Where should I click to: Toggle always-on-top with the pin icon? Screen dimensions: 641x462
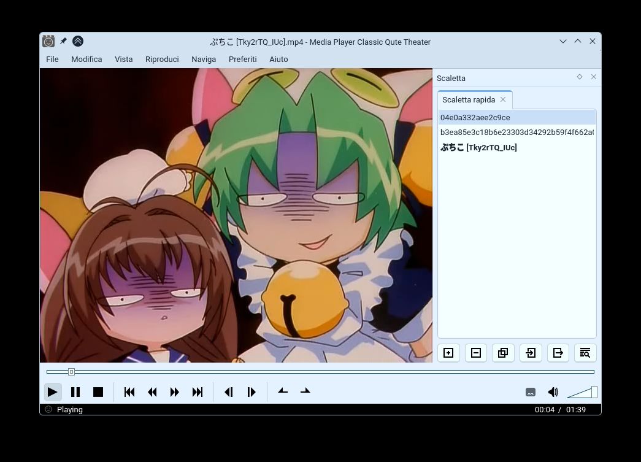[x=63, y=41]
